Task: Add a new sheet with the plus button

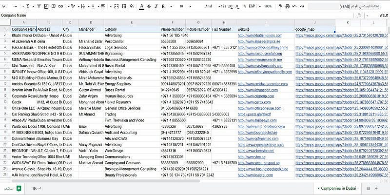Action: (x=376, y=188)
